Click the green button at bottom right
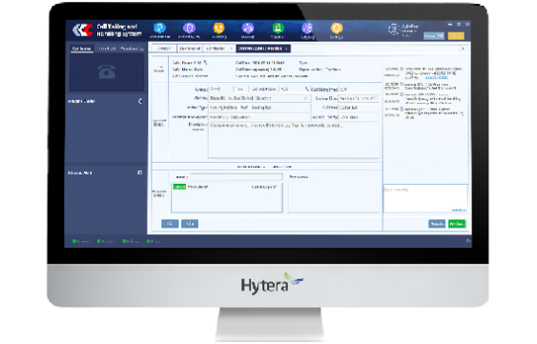Viewport: 537px width, 344px height. point(457,224)
